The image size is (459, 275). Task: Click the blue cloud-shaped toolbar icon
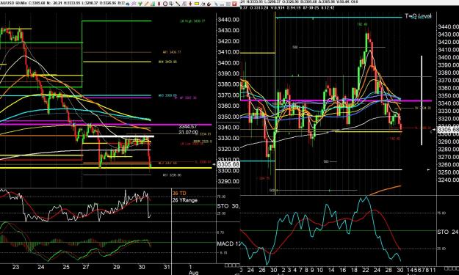point(128,4)
